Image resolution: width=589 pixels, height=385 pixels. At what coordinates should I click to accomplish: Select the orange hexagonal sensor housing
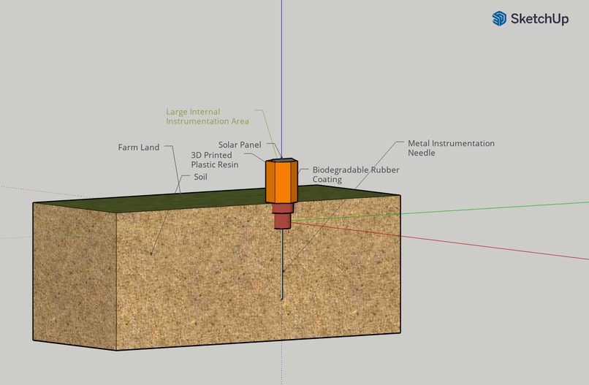(282, 181)
